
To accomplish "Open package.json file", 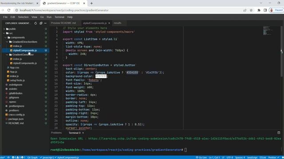I will coord(16,119).
